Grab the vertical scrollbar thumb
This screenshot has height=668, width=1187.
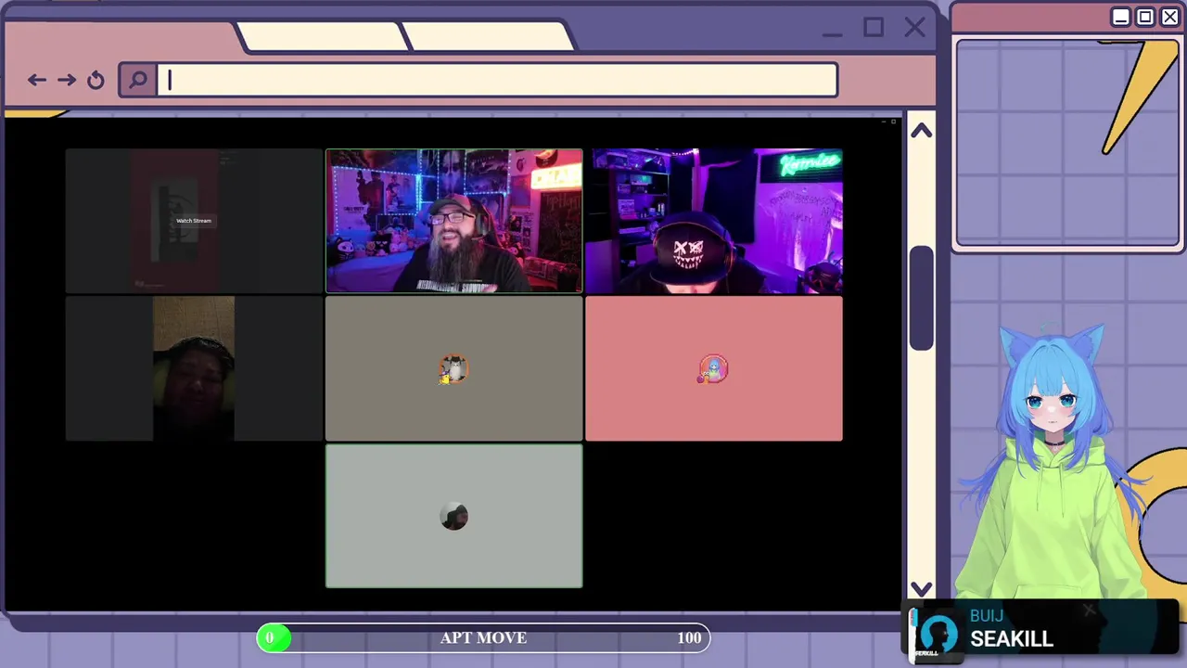point(921,299)
